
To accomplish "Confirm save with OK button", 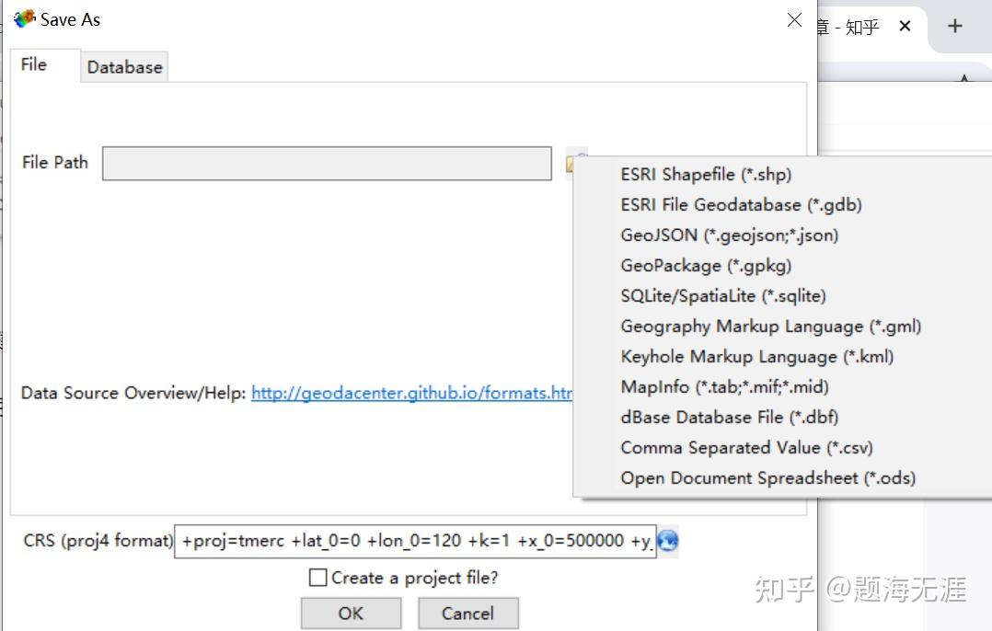I will pos(351,613).
